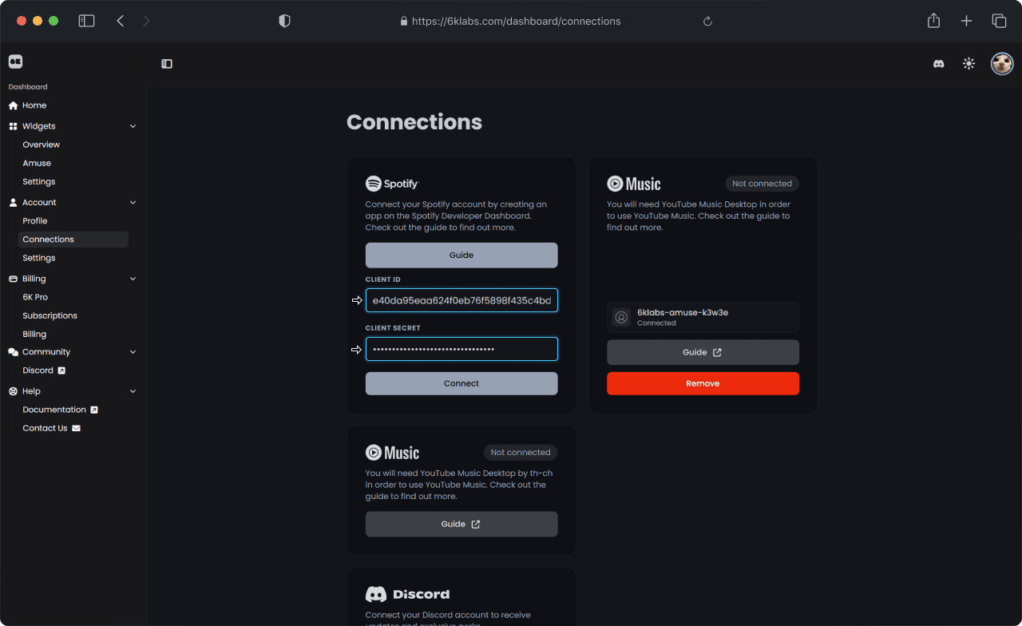Click the Dashboard sidebar label
1022x626 pixels.
click(28, 87)
